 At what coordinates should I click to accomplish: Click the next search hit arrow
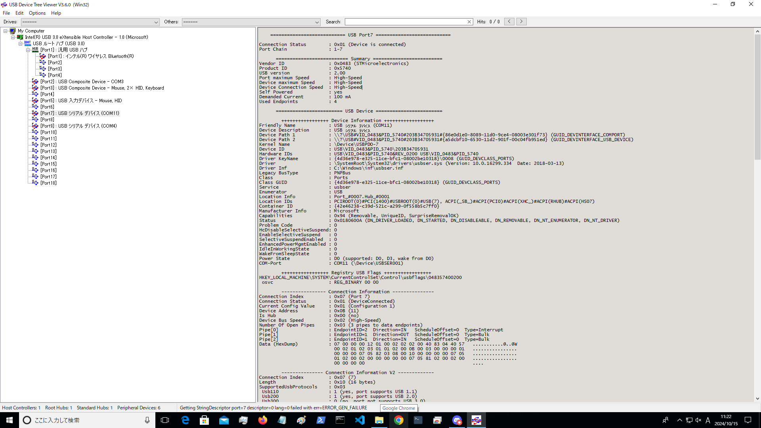pos(522,21)
